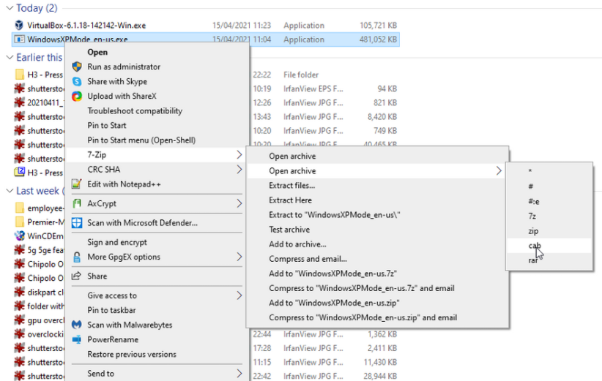The height and width of the screenshot is (381, 602).
Task: Select Run as administrator
Action: pyautogui.click(x=124, y=67)
